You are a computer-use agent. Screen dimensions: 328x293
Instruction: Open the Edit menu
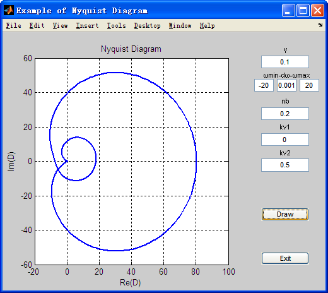(37, 25)
